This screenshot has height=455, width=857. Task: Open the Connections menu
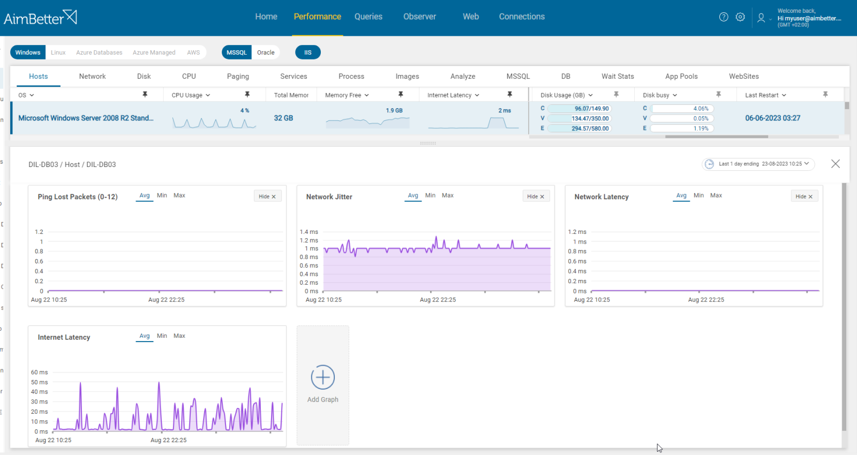pyautogui.click(x=522, y=17)
